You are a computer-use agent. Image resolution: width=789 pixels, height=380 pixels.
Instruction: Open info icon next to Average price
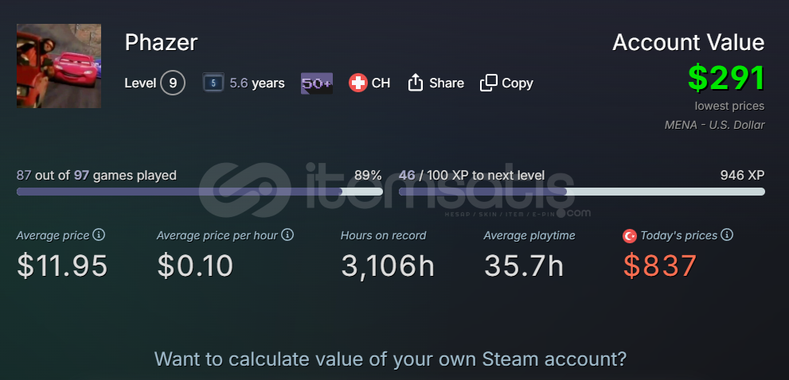tap(100, 235)
